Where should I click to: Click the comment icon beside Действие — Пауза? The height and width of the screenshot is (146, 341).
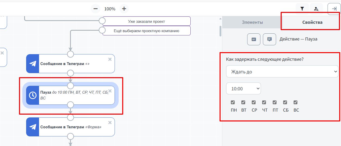[x=270, y=39]
